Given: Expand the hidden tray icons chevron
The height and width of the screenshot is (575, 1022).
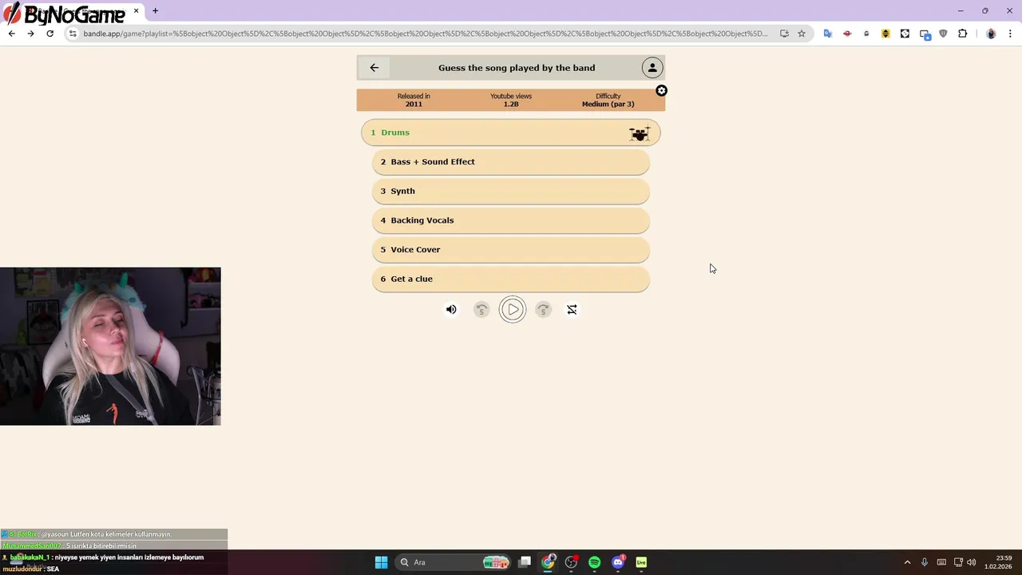Looking at the screenshot, I should tap(907, 562).
